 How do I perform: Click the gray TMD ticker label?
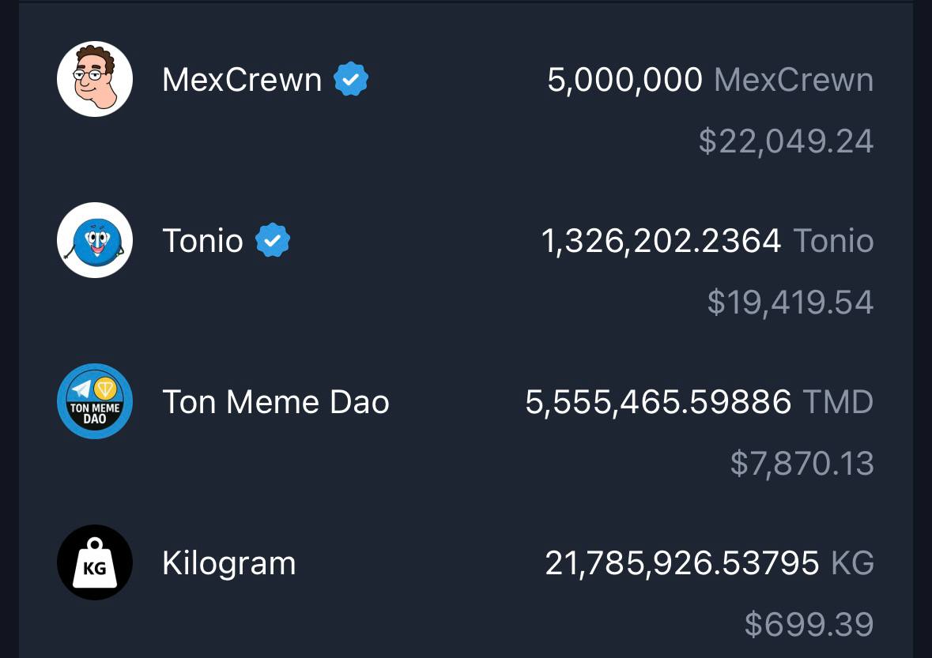pos(838,402)
